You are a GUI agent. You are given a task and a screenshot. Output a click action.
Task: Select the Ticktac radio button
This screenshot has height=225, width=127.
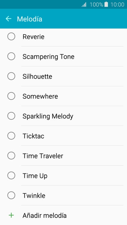(x=11, y=136)
